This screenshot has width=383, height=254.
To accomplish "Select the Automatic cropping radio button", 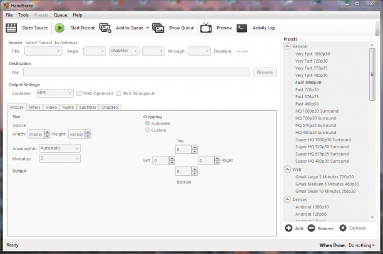I will click(148, 123).
